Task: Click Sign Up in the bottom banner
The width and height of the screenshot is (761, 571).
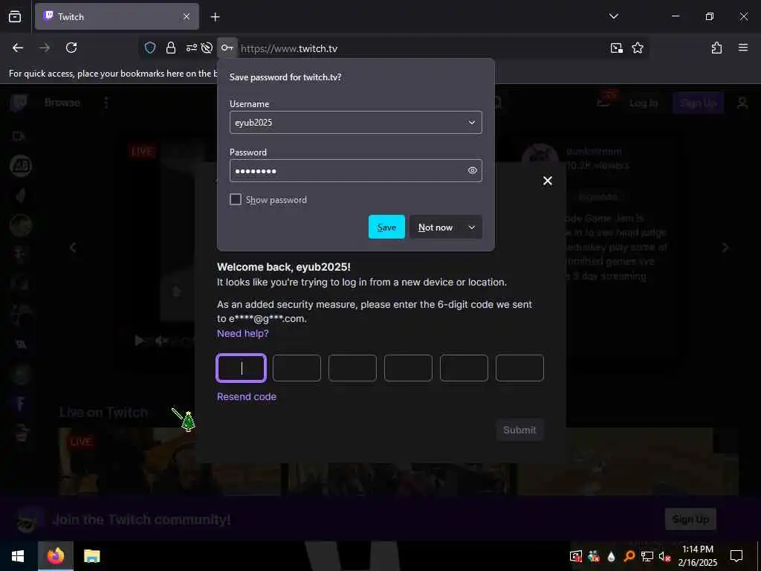Action: tap(690, 520)
